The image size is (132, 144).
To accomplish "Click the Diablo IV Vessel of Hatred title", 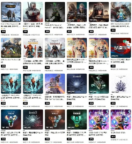I will tap(54, 26).
